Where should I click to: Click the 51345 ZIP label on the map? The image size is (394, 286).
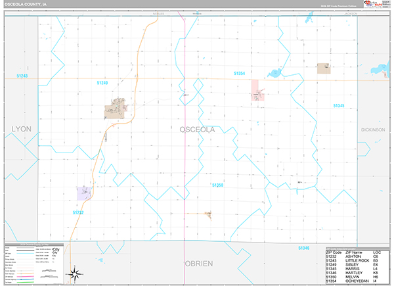(339, 106)
